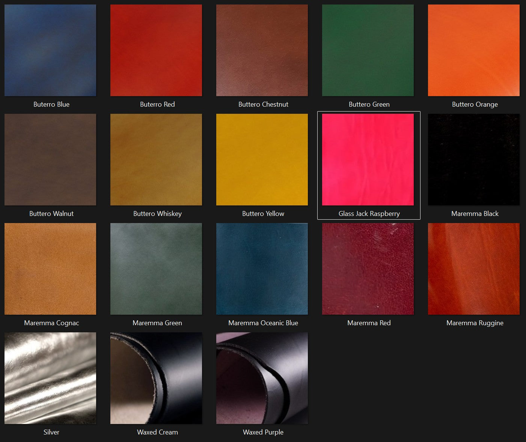Click the 'Maremma Black' caption

pos(475,214)
